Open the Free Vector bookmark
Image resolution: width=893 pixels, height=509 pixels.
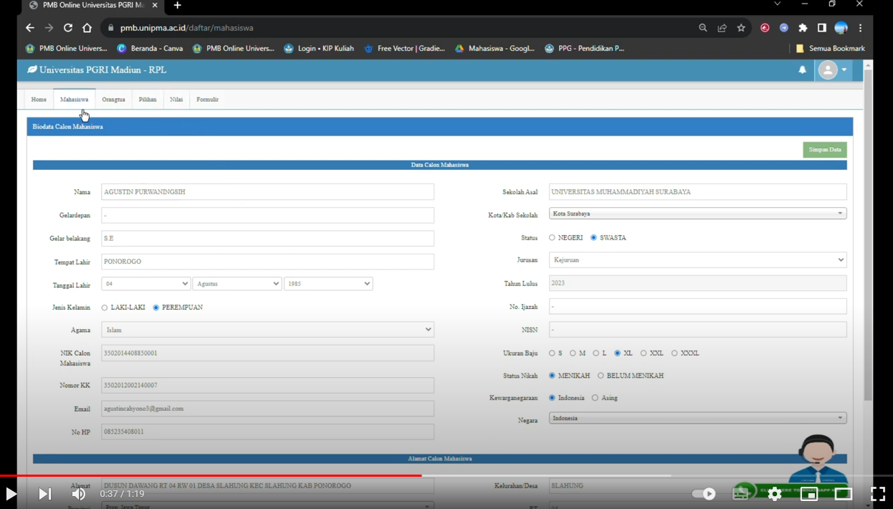click(405, 49)
